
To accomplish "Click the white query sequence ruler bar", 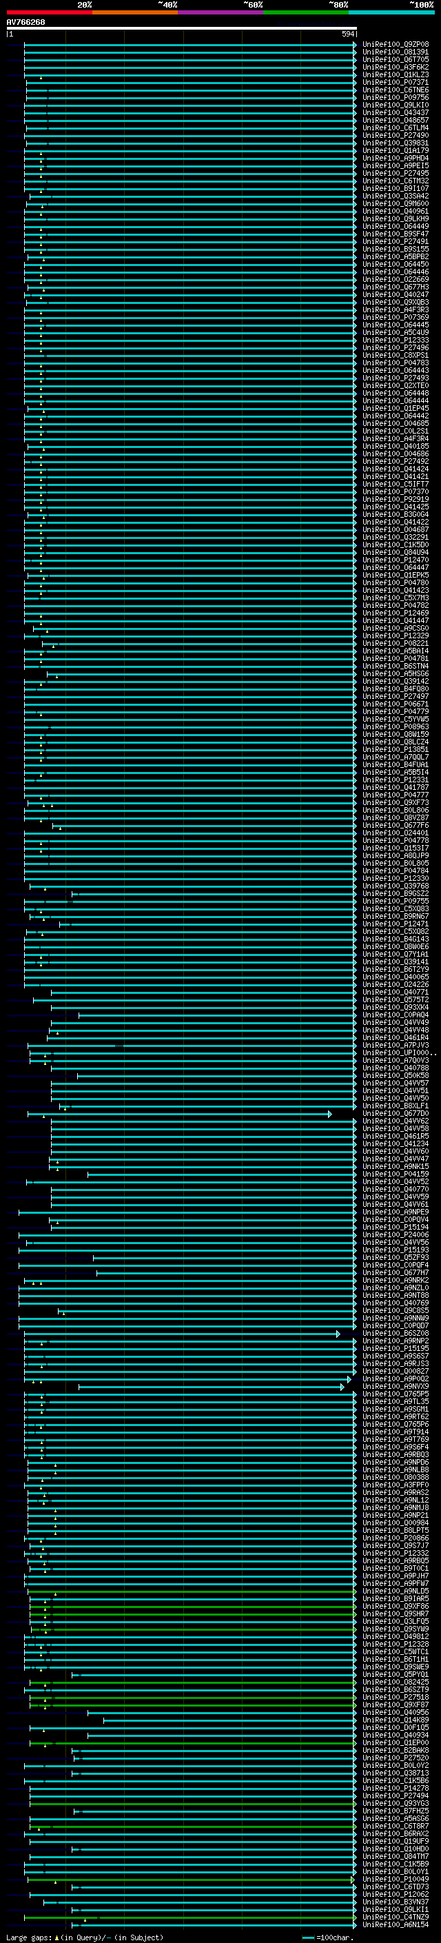I will 182,29.
